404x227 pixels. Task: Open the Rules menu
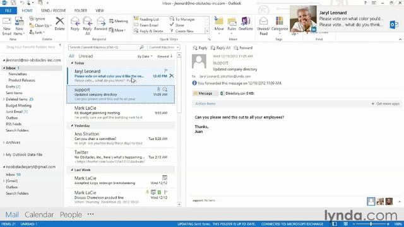click(232, 26)
